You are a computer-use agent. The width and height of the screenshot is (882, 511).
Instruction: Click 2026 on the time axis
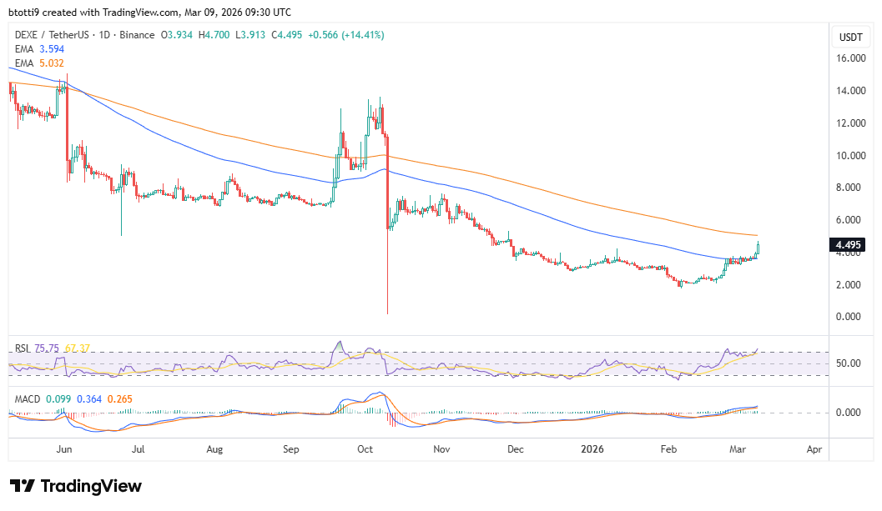[592, 449]
